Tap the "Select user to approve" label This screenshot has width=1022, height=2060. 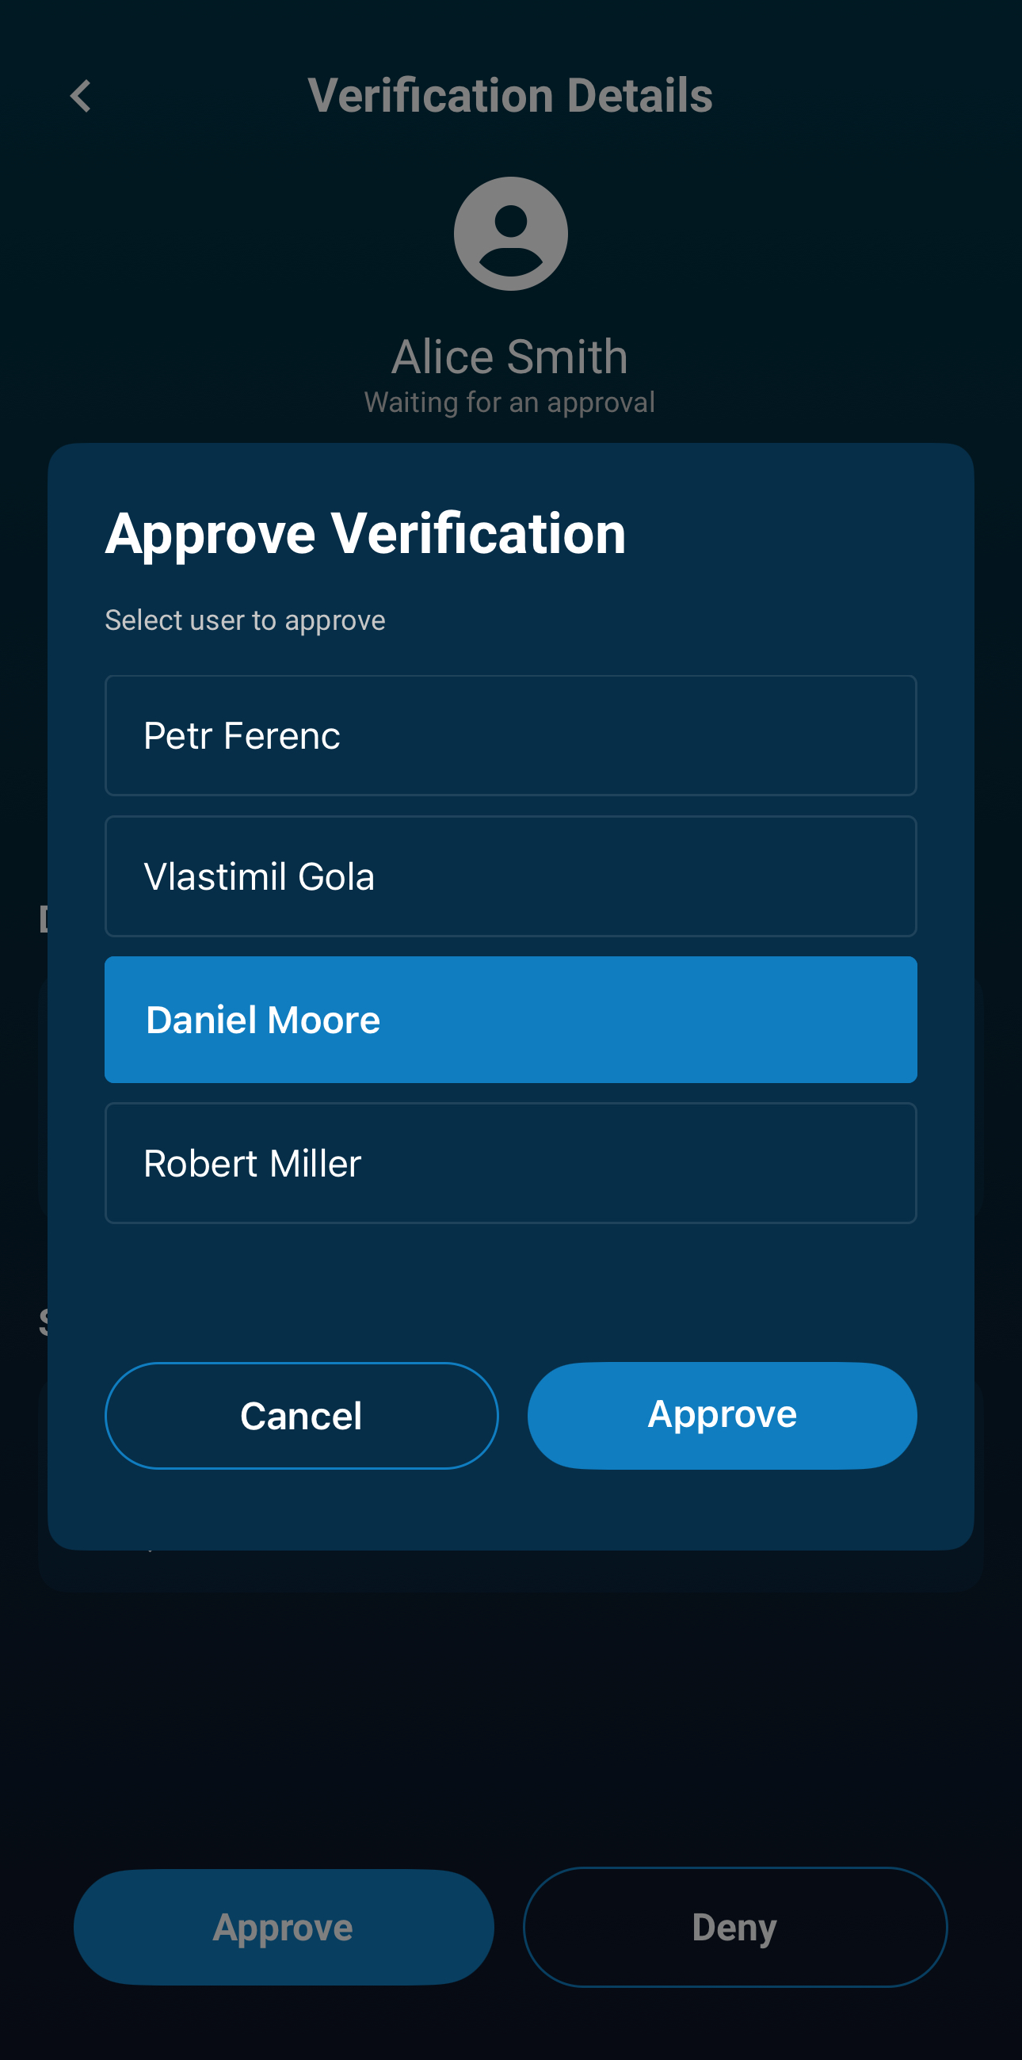245,620
